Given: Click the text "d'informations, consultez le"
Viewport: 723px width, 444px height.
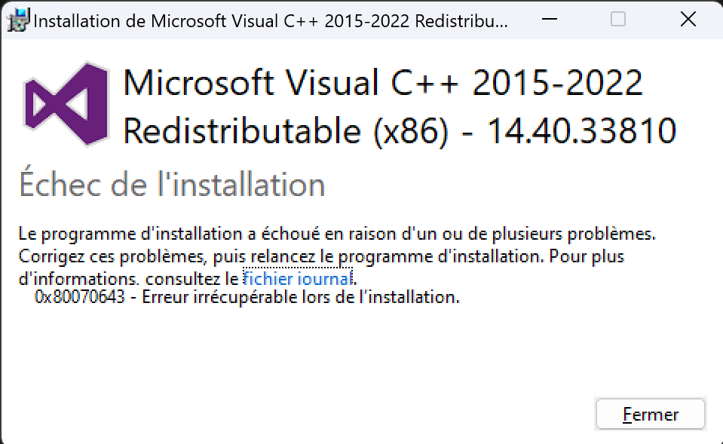Looking at the screenshot, I should click(129, 278).
